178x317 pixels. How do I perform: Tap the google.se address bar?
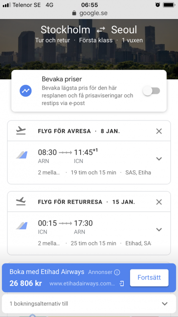click(89, 13)
